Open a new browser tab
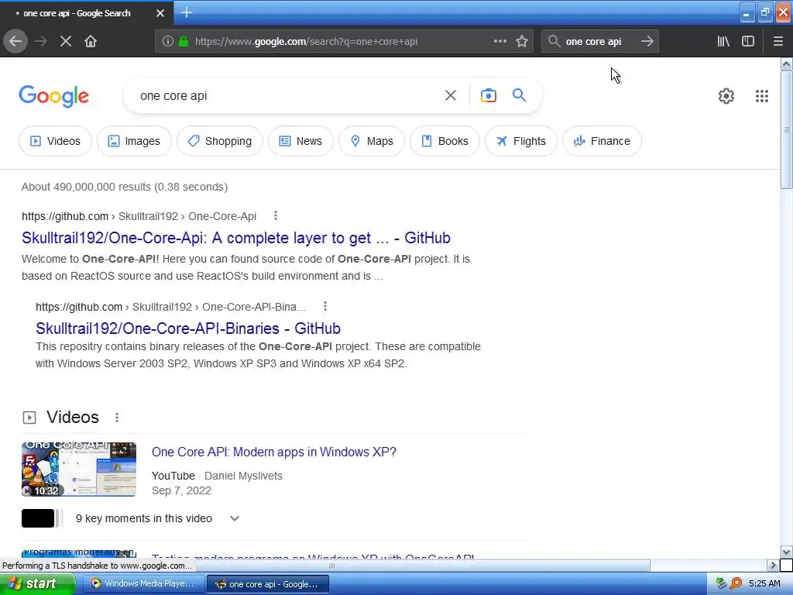Screen dimensions: 793x595 click(x=186, y=12)
